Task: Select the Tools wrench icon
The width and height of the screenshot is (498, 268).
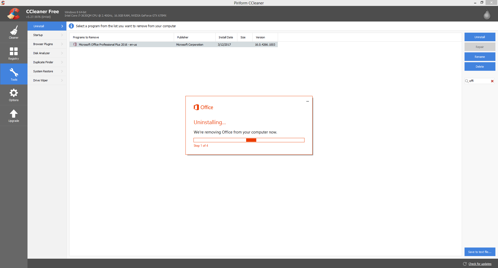Action: (14, 72)
